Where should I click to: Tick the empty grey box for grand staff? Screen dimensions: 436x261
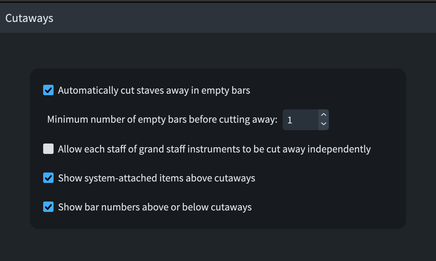[x=48, y=149]
